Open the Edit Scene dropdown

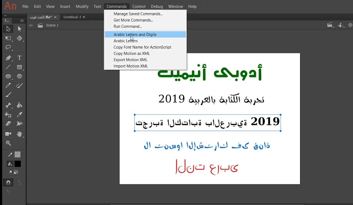(x=330, y=25)
